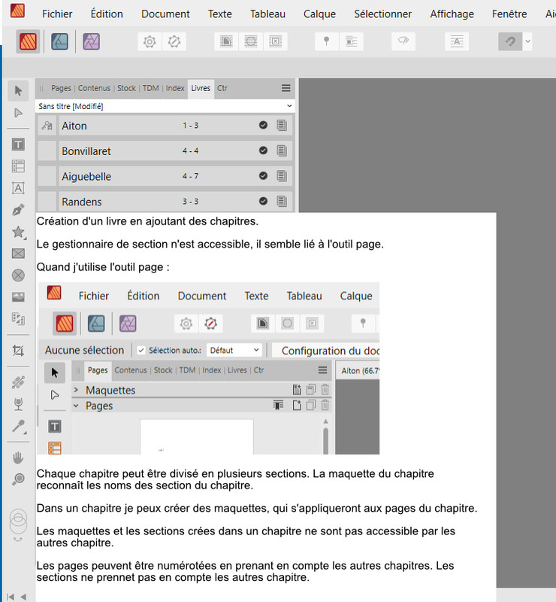The width and height of the screenshot is (556, 602).
Task: Open the snapping options dropdown arrow
Action: (x=527, y=41)
